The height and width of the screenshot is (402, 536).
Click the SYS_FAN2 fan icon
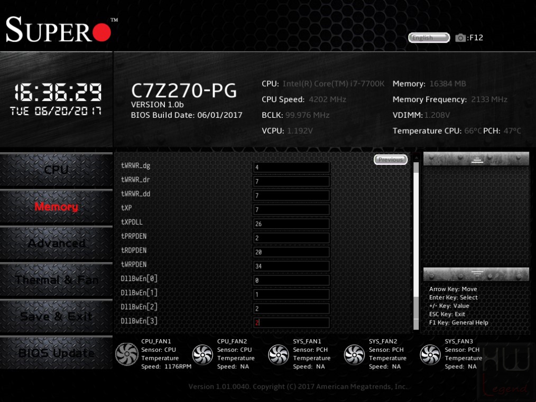click(x=354, y=354)
